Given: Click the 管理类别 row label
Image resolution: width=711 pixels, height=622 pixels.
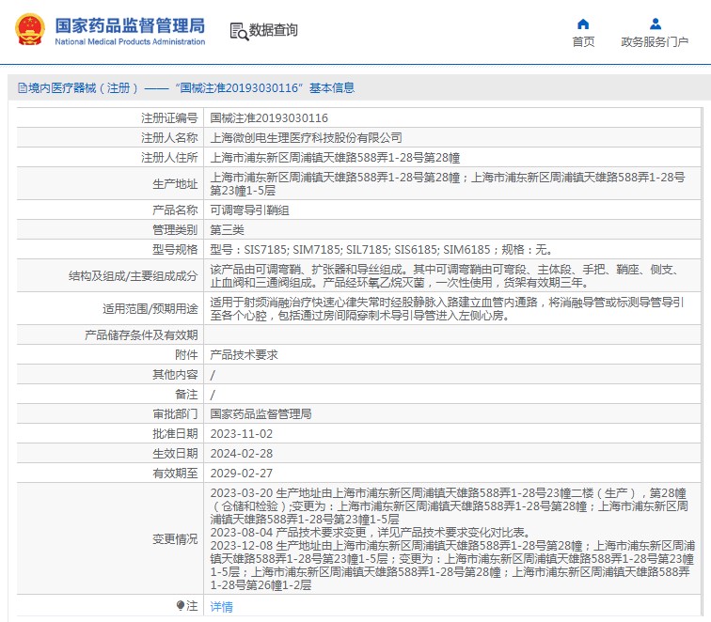Looking at the screenshot, I should coord(175,229).
